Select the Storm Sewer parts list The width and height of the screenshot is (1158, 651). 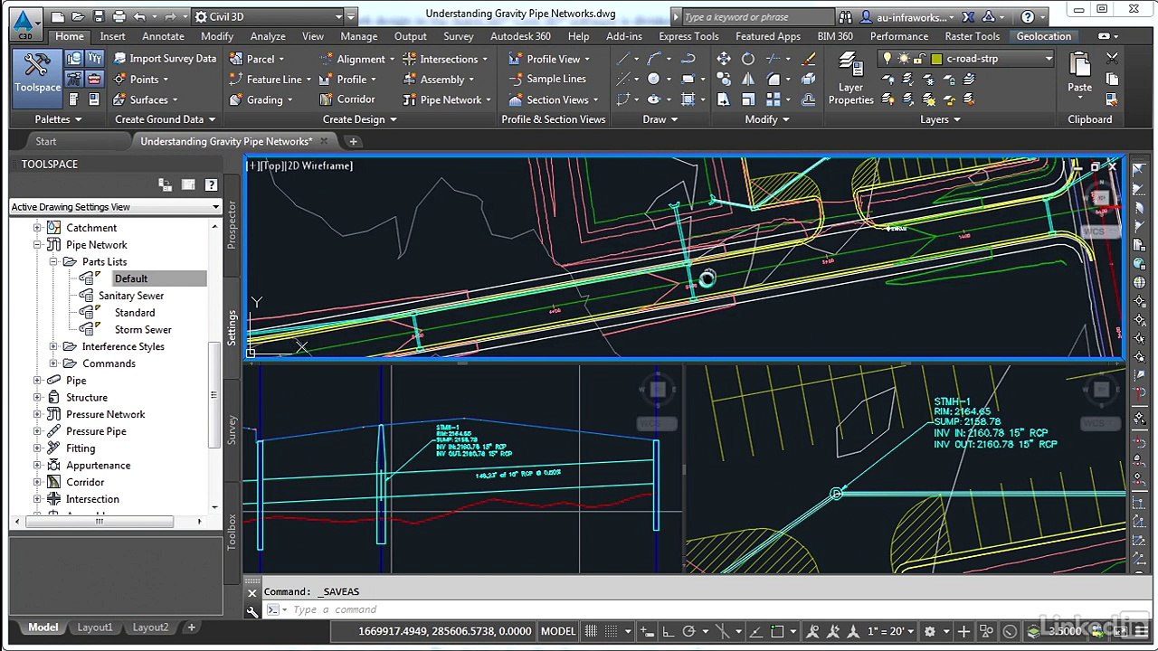[143, 330]
